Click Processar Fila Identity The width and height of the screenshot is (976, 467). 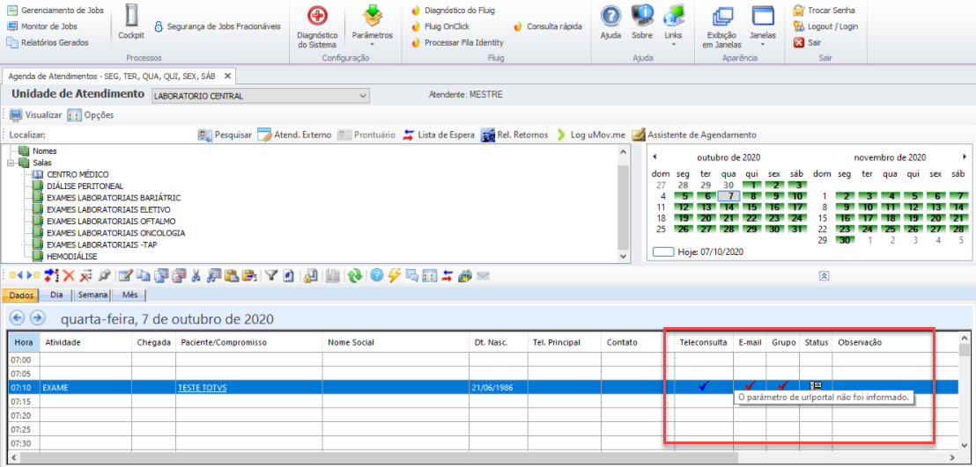(x=457, y=42)
